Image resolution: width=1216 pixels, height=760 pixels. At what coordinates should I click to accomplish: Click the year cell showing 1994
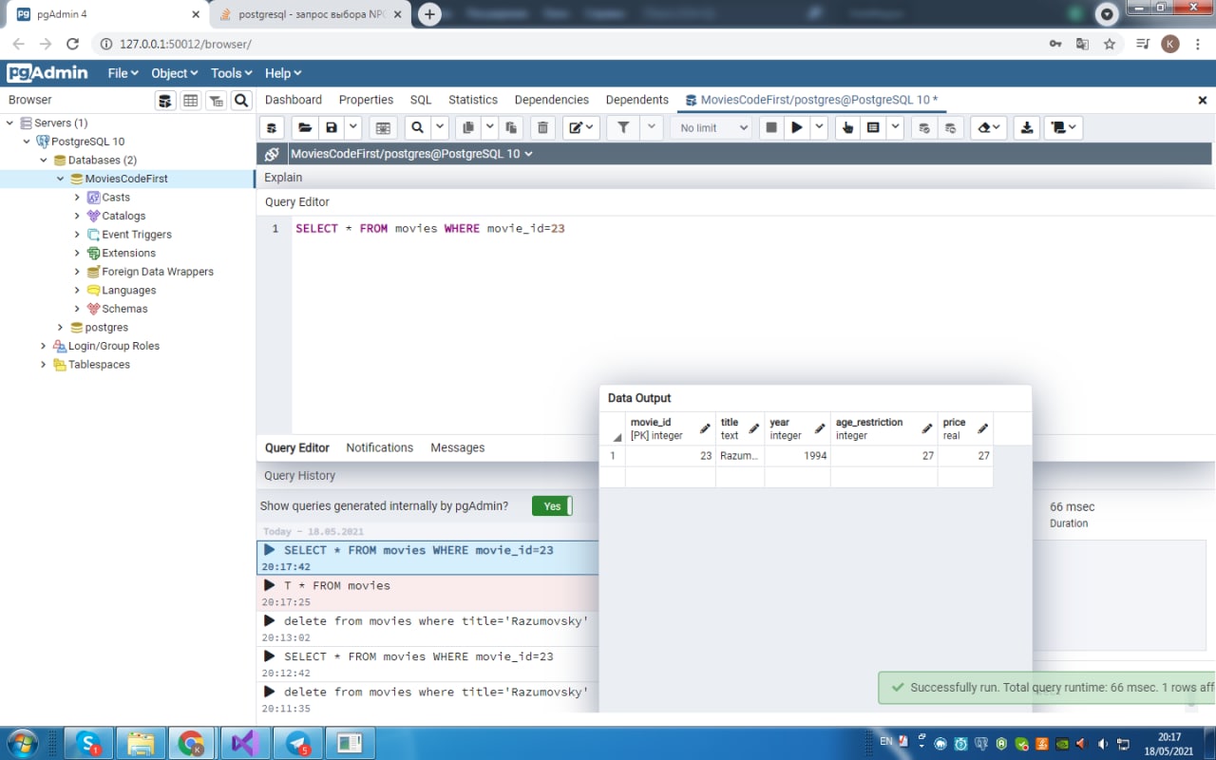797,456
